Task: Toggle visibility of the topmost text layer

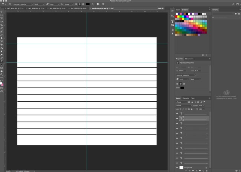Action: click(177, 113)
